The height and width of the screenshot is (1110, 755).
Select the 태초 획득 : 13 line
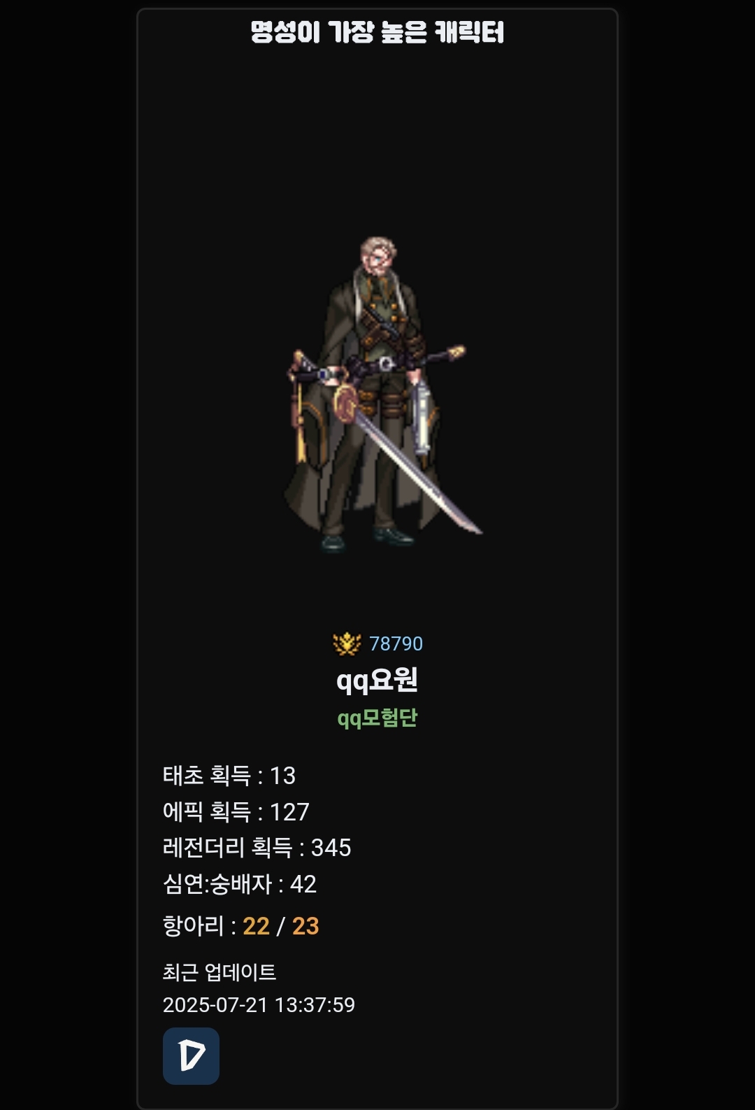point(229,775)
